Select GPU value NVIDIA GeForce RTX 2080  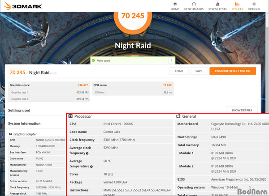[51, 140]
